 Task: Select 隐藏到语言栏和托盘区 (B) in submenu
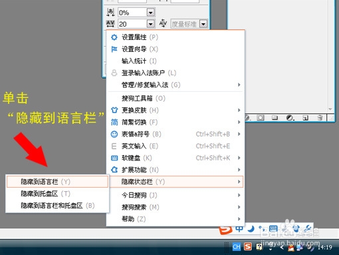57,206
